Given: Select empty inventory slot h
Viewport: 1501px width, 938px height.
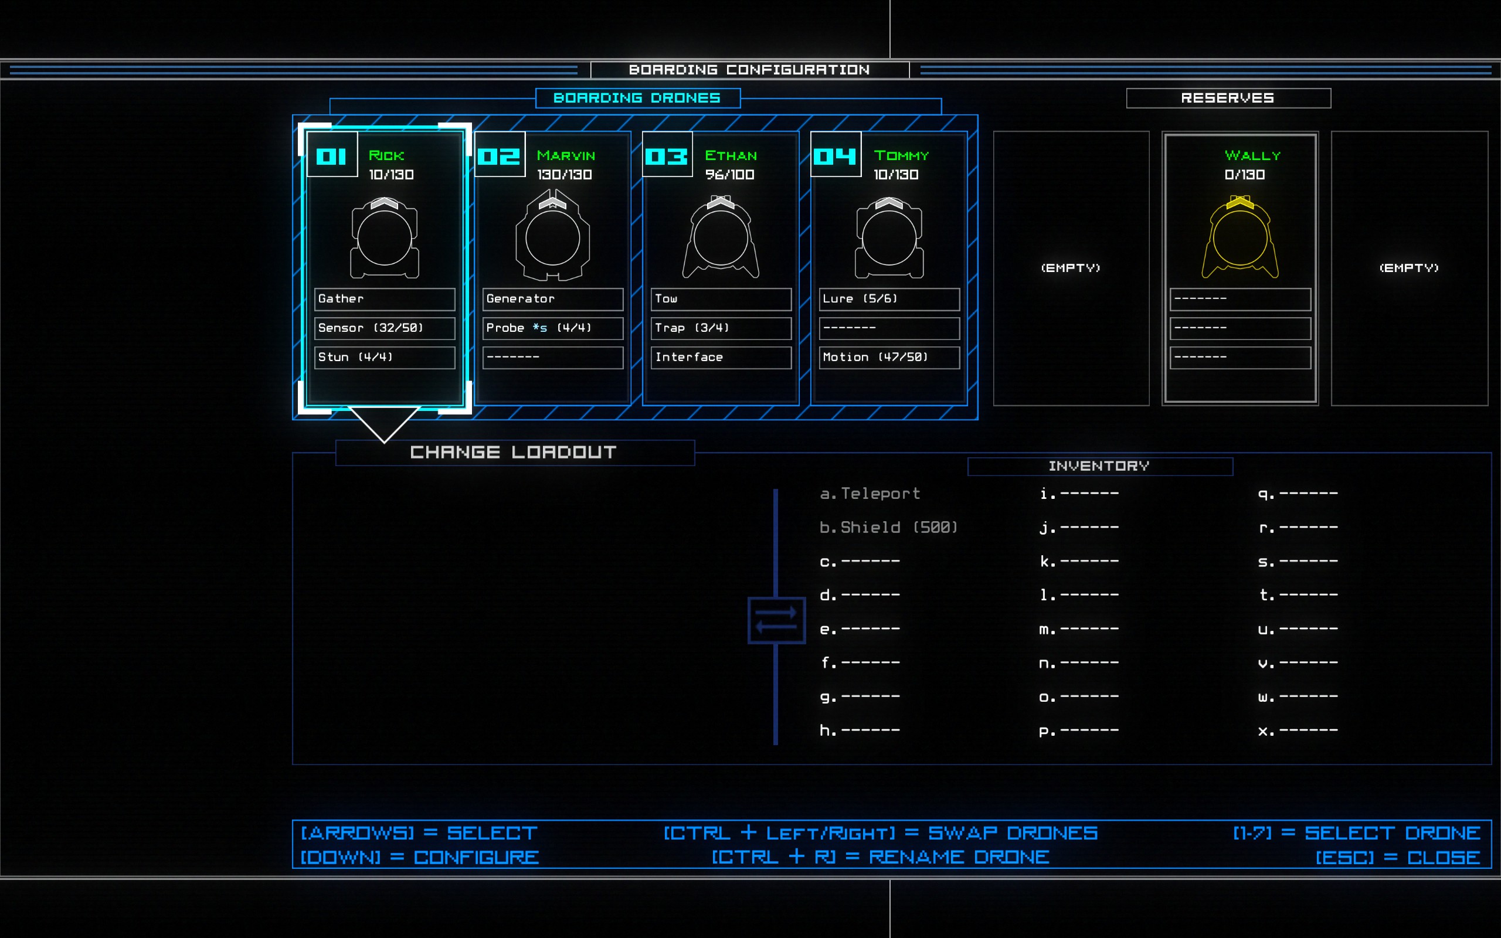Looking at the screenshot, I should point(860,731).
